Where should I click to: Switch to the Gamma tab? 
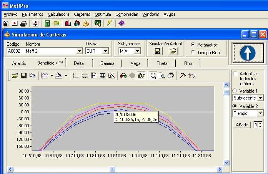pos(107,63)
